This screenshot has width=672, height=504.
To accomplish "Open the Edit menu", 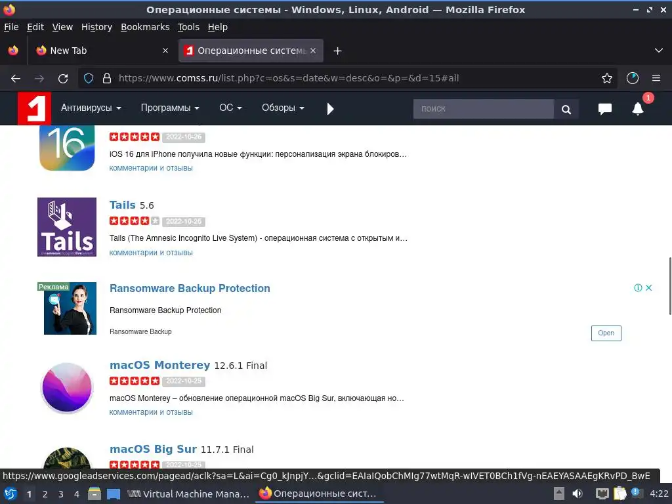I will pos(35,27).
